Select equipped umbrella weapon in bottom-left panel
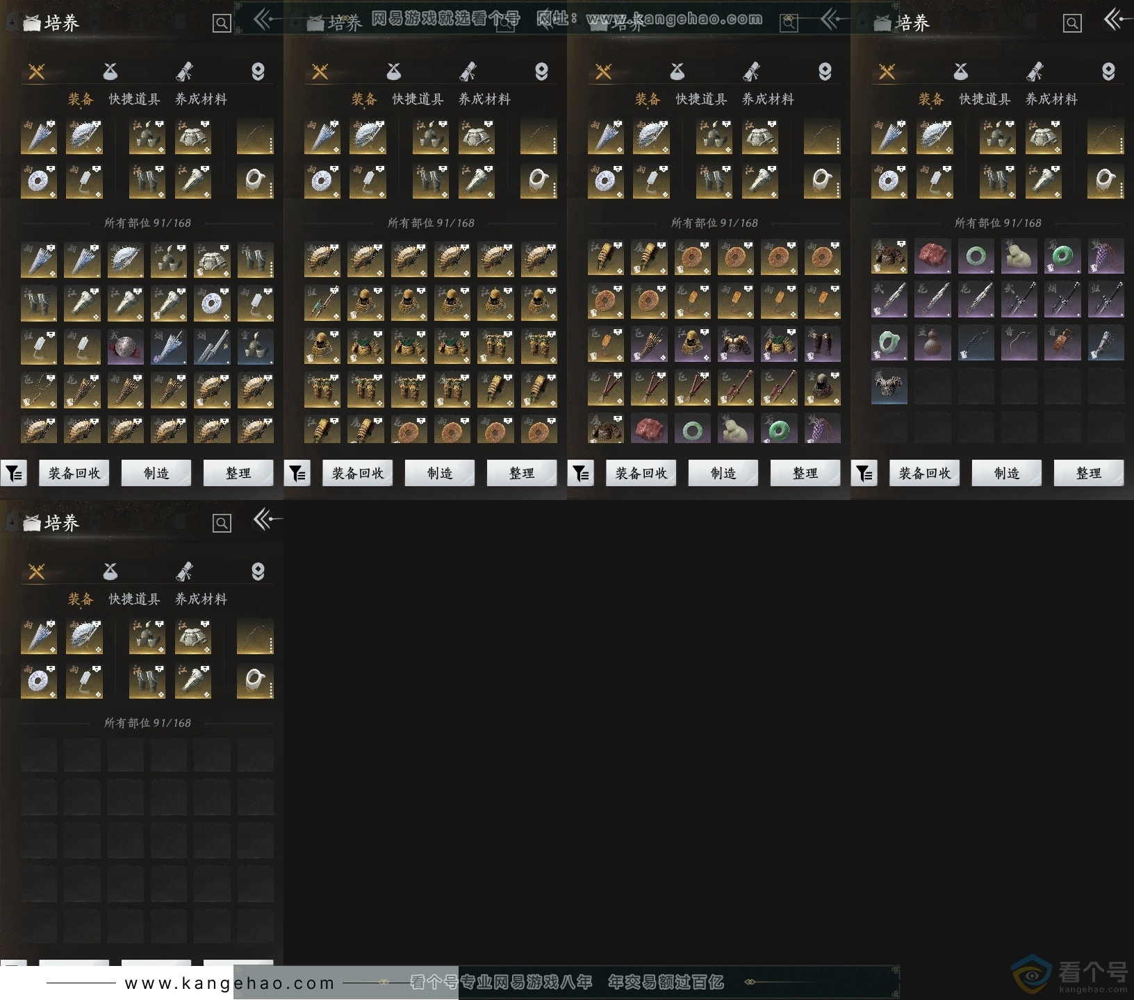This screenshot has width=1134, height=1000. pyautogui.click(x=39, y=636)
